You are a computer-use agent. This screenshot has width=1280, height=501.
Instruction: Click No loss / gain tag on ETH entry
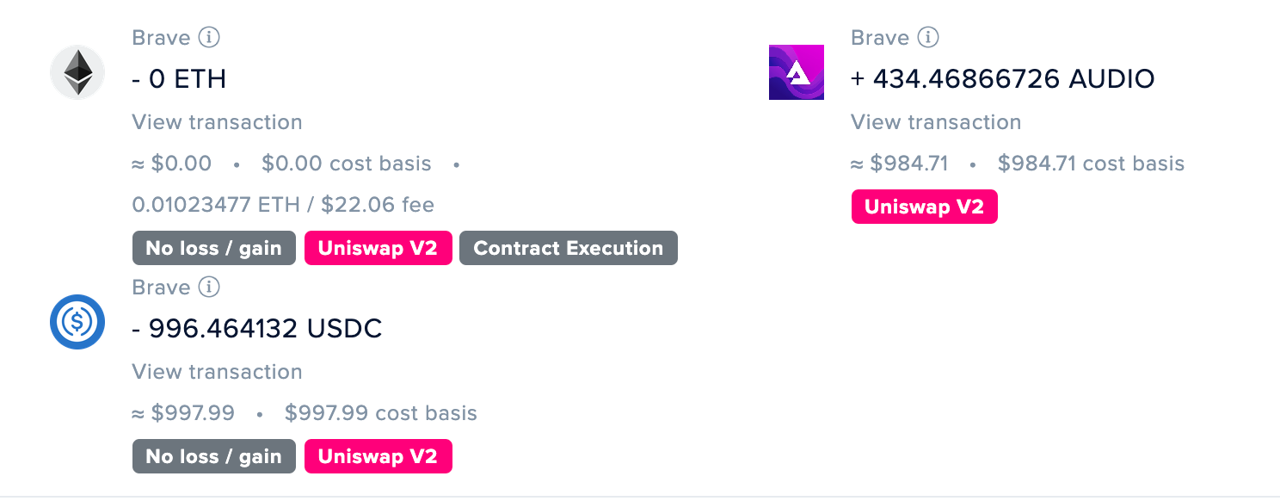[x=214, y=248]
